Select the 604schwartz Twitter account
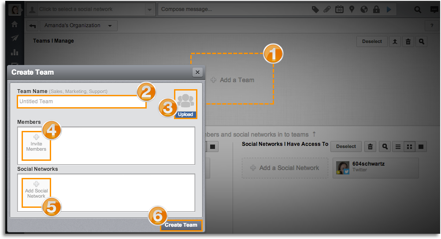The width and height of the screenshot is (441, 239). [375, 168]
